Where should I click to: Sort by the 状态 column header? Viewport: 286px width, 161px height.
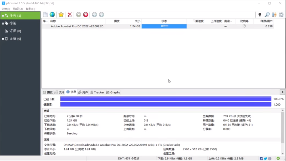pos(164,21)
